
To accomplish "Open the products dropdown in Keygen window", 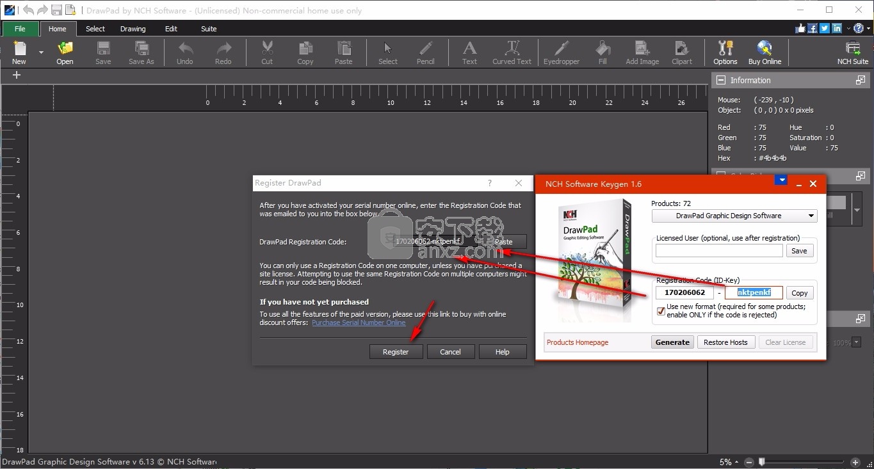I will coord(734,216).
